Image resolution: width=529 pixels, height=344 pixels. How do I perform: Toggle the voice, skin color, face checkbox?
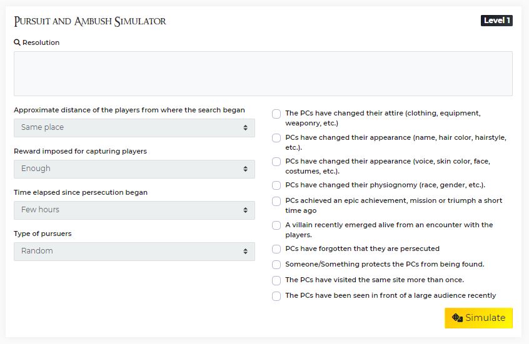(276, 162)
